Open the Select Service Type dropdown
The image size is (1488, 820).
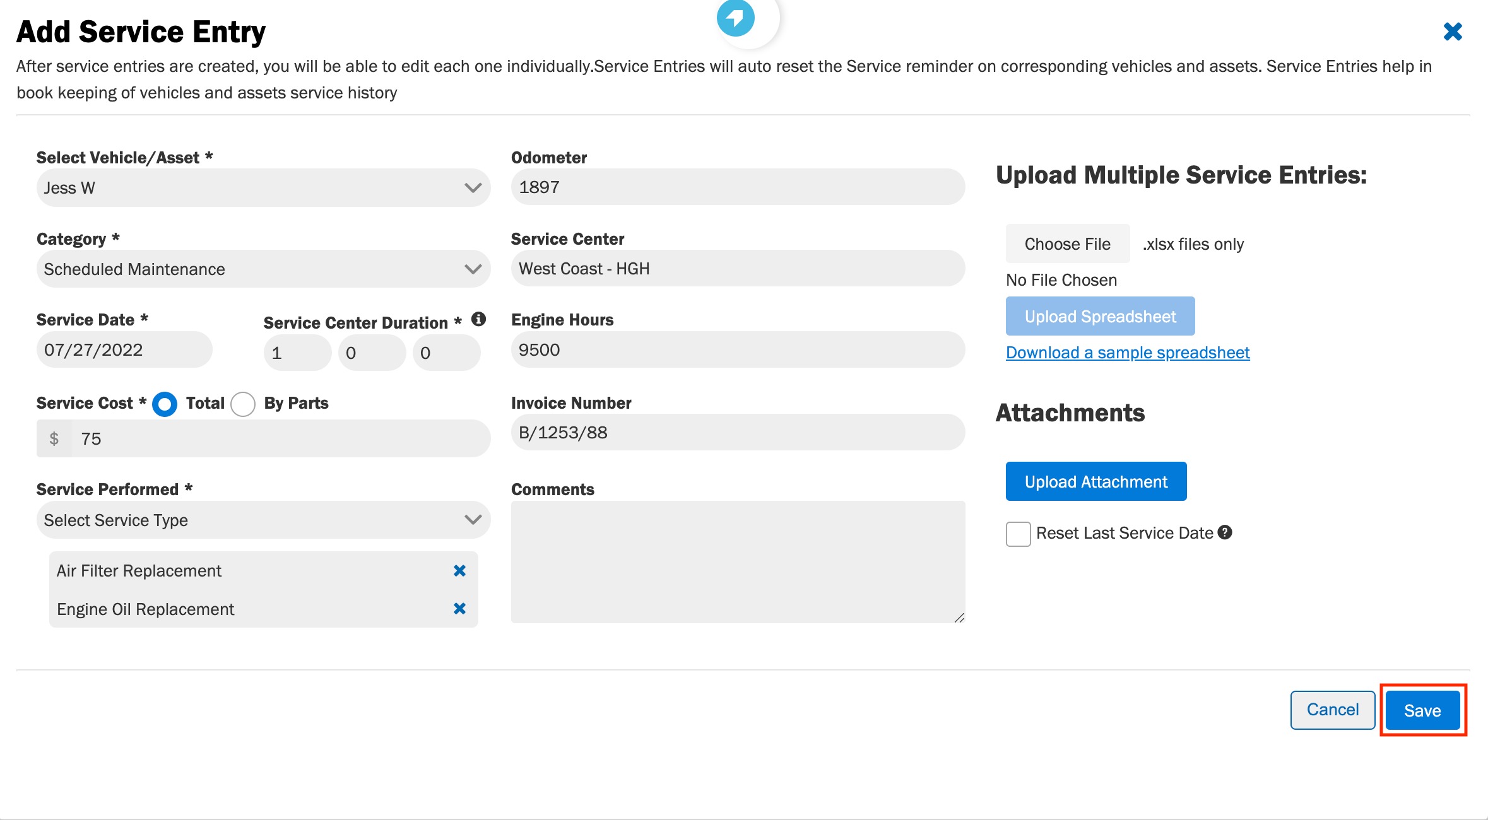[x=263, y=520]
